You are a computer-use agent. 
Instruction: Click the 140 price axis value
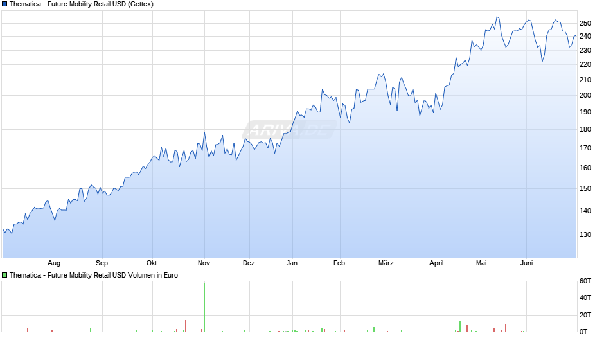(x=585, y=211)
